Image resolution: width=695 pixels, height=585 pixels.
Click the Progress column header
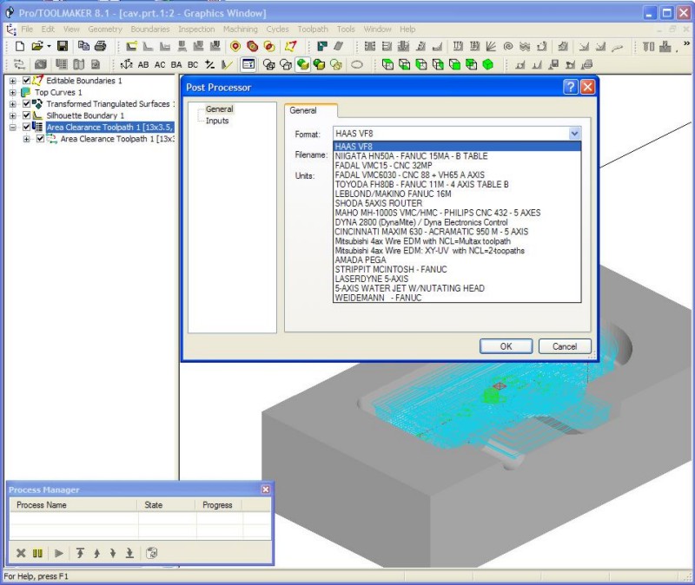(219, 505)
